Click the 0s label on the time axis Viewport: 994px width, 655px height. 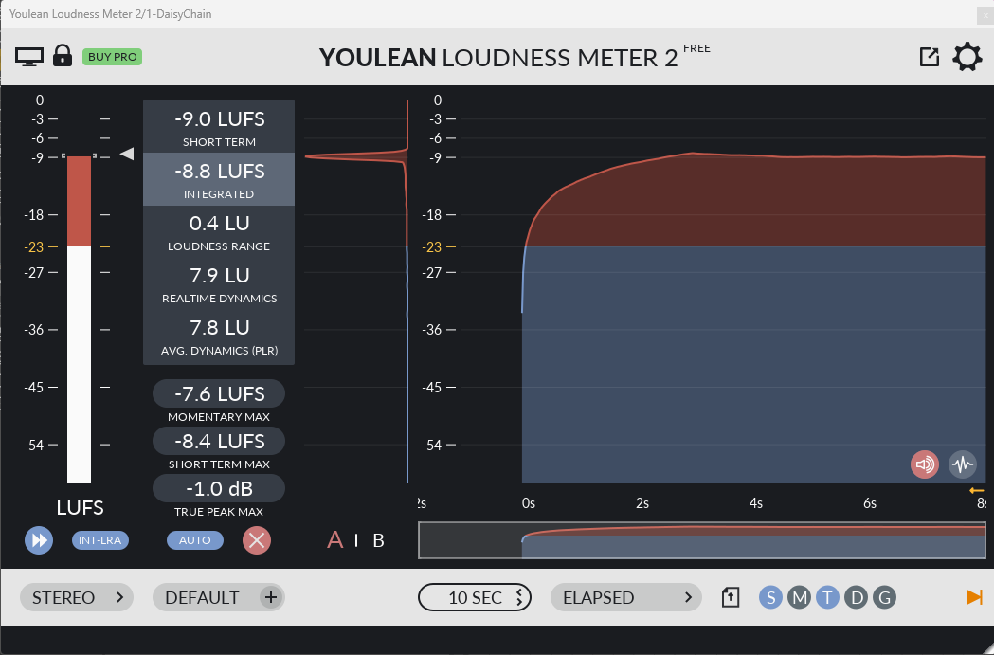point(529,503)
